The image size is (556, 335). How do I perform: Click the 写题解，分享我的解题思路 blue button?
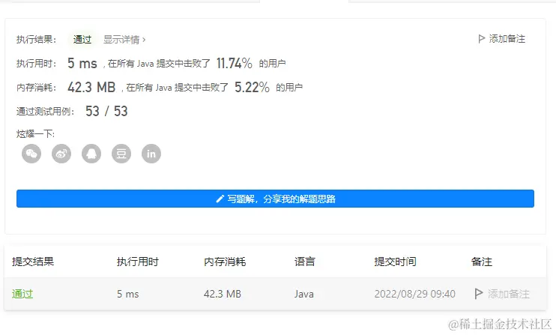[x=275, y=199]
